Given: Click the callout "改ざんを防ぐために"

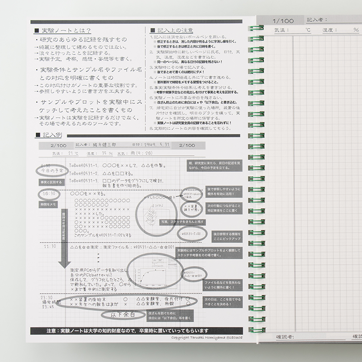Looking at the screenshot, I should [x=170, y=315].
